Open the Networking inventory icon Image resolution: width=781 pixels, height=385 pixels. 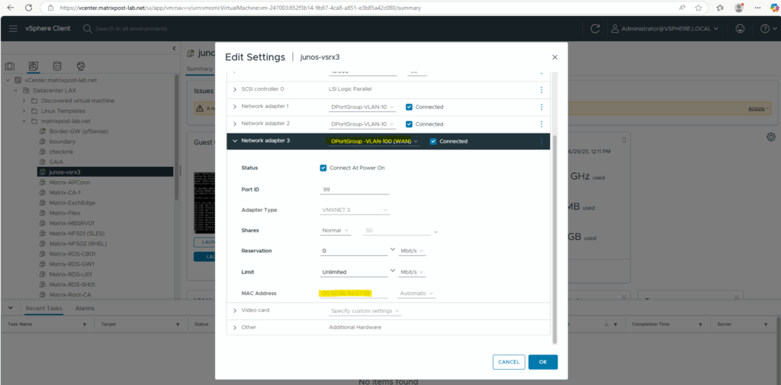coord(81,66)
